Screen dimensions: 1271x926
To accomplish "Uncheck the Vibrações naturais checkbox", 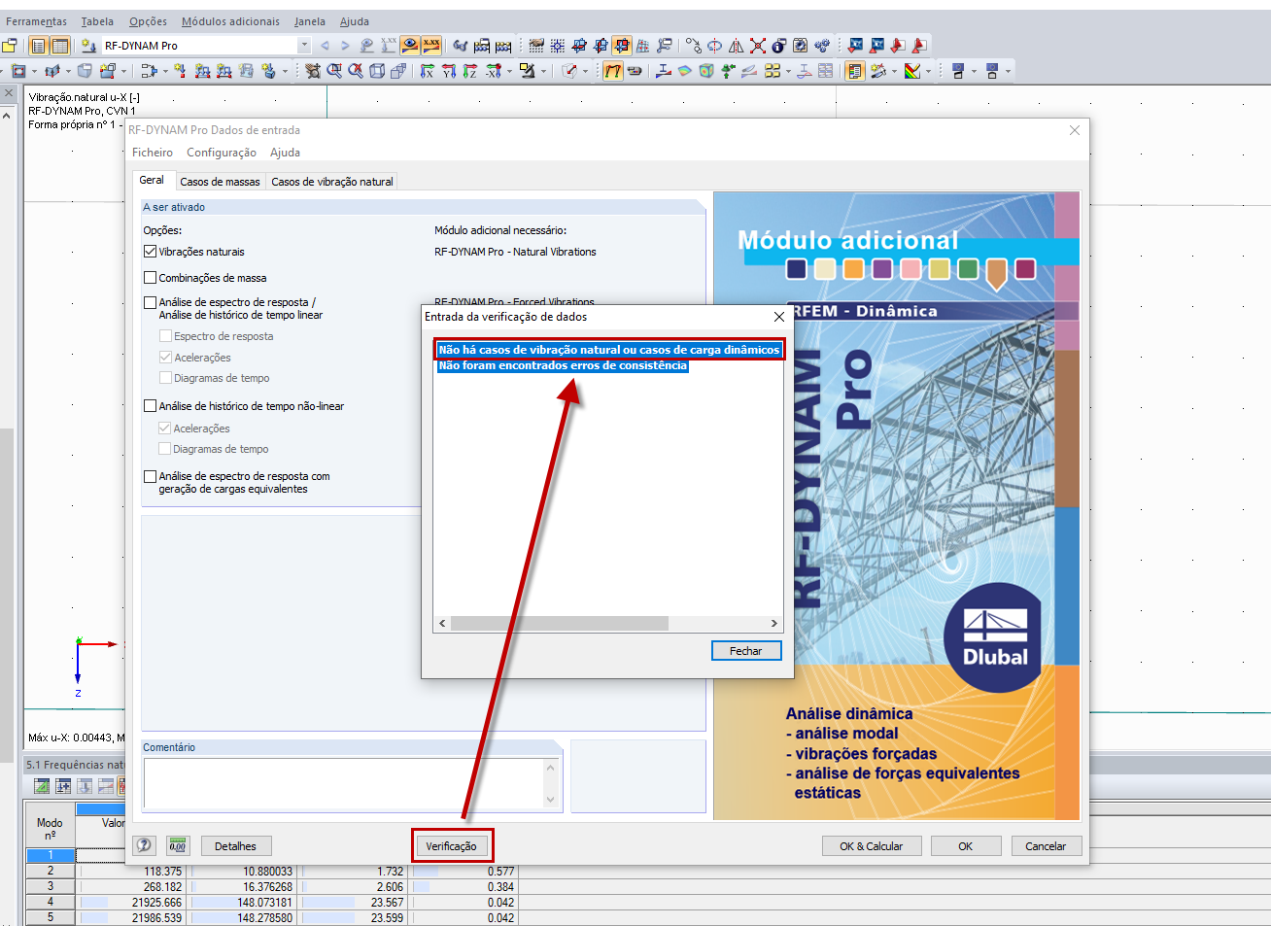I will tap(151, 252).
